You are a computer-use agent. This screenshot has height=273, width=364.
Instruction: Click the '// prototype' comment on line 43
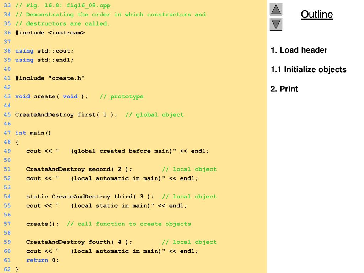tap(122, 96)
